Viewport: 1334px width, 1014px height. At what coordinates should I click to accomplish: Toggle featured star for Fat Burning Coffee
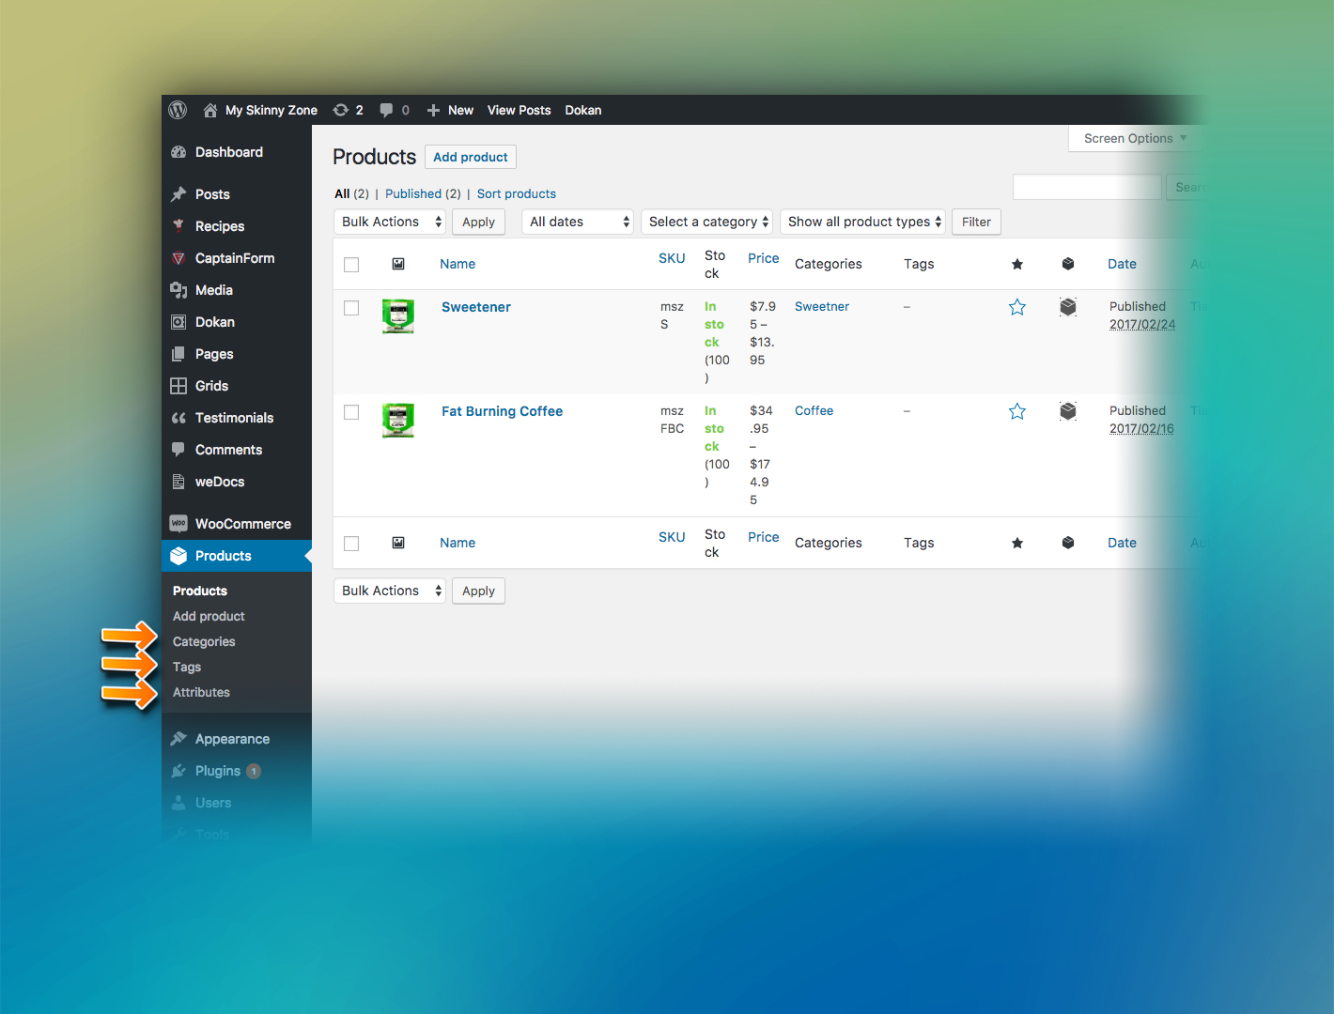click(x=1016, y=411)
